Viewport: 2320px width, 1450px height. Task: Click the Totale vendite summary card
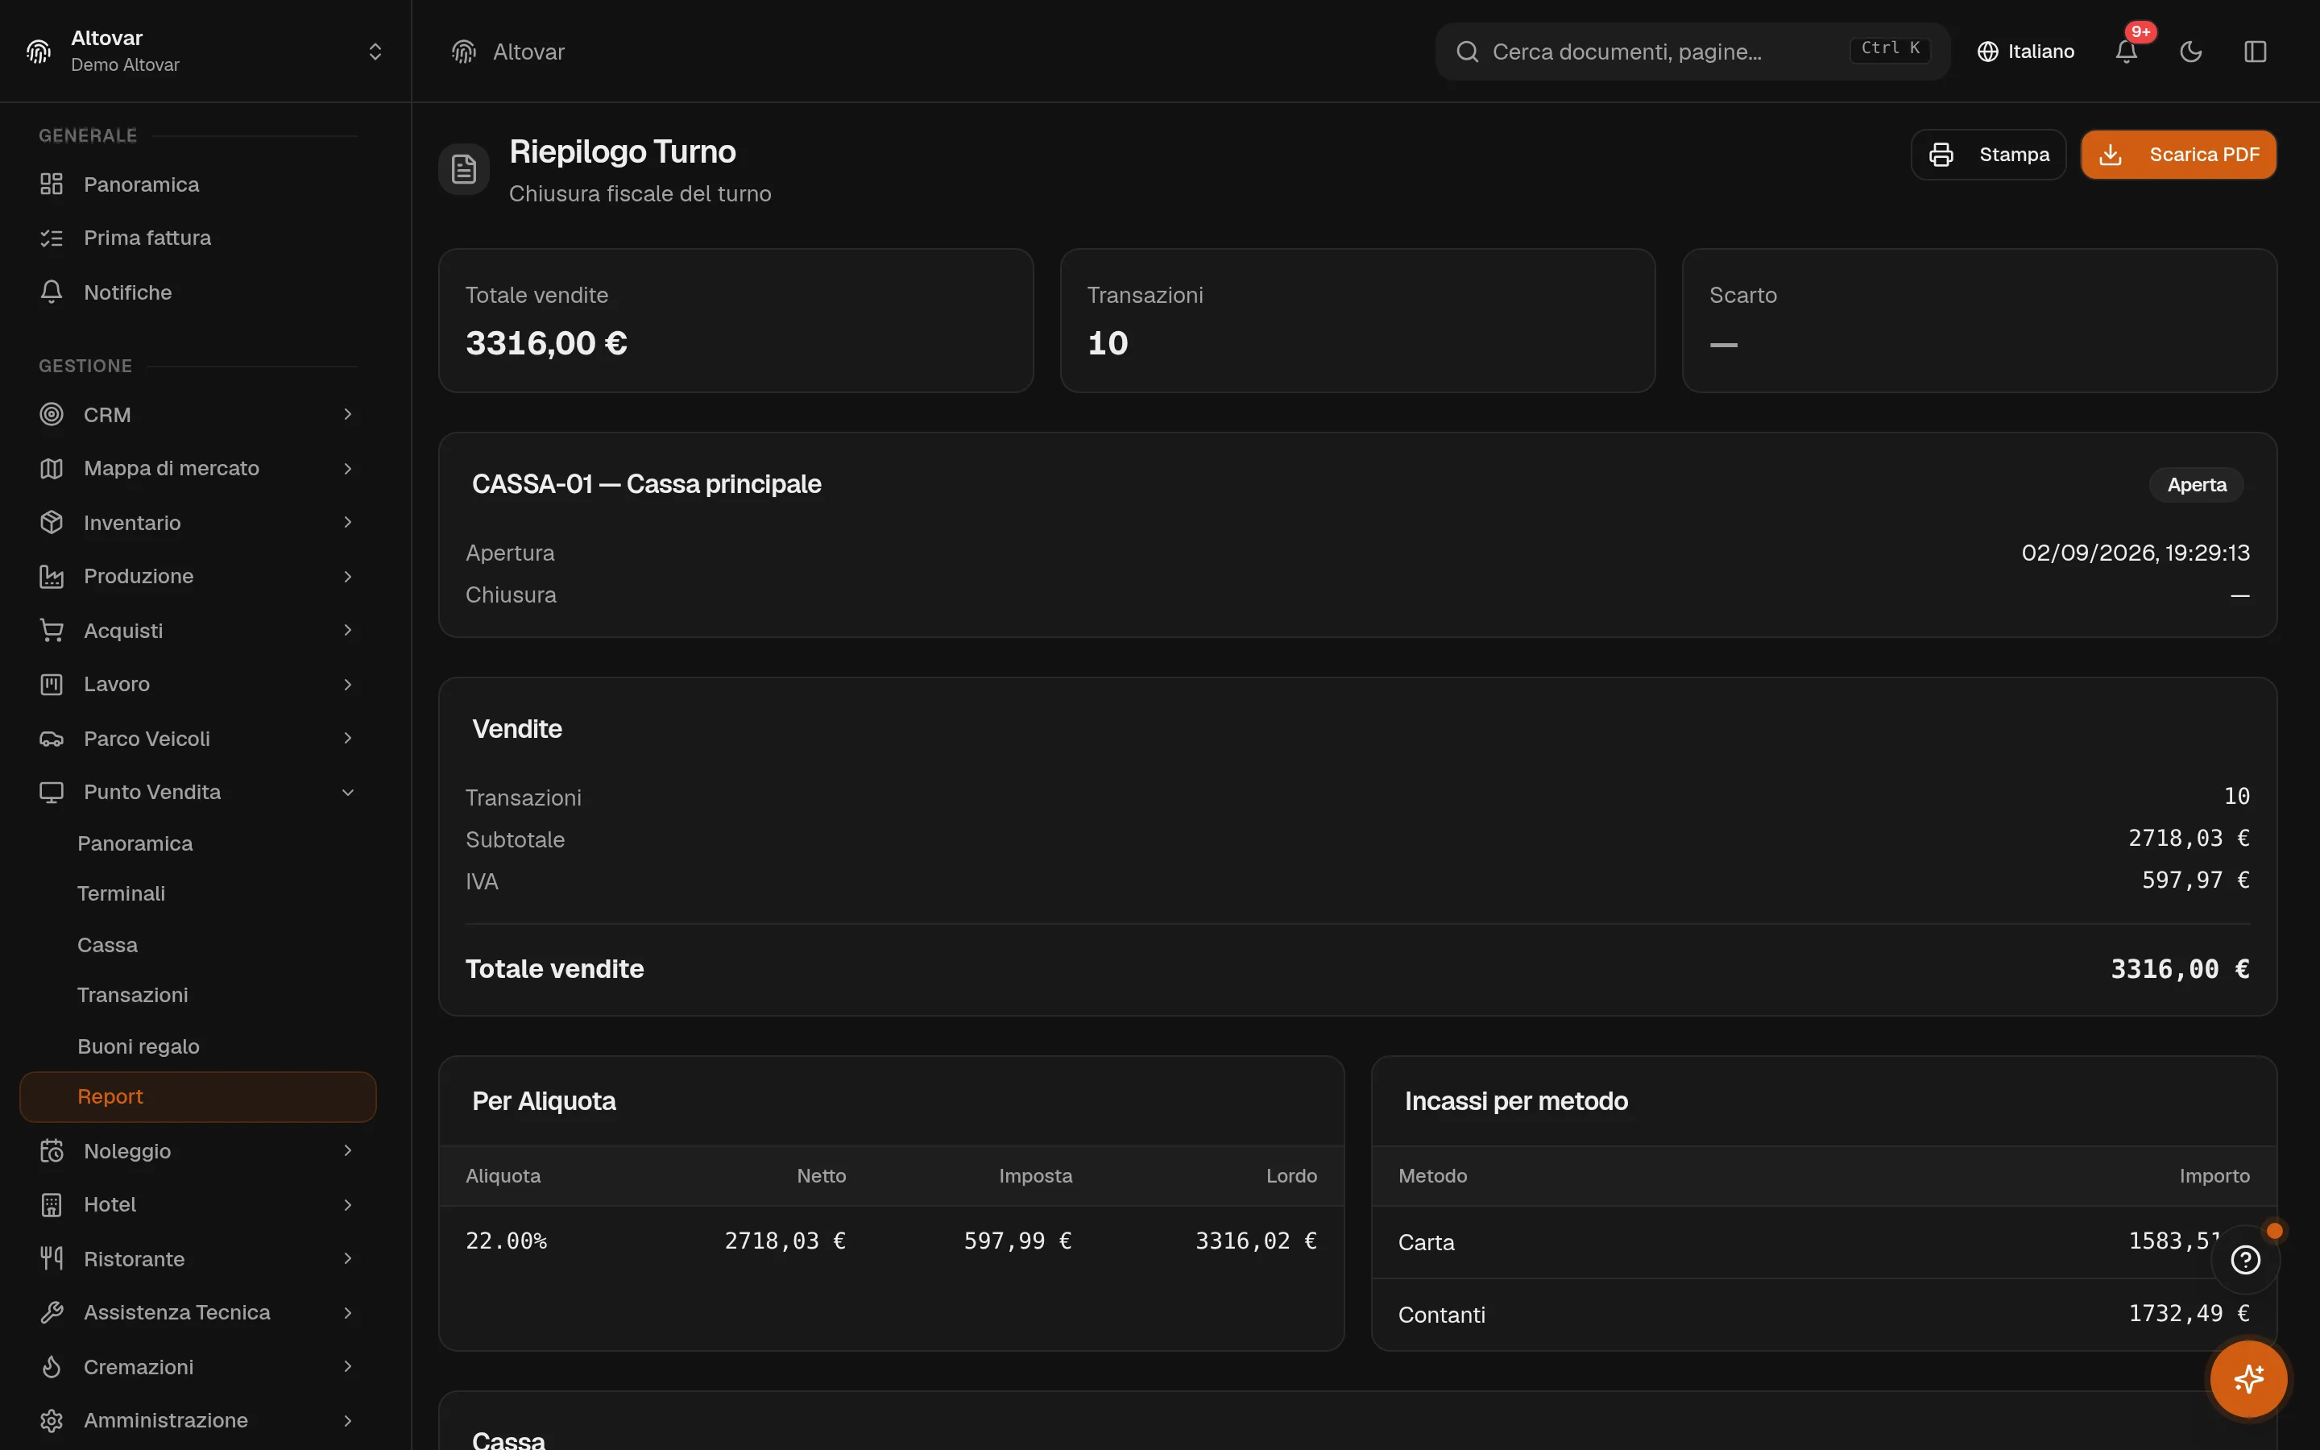[735, 321]
